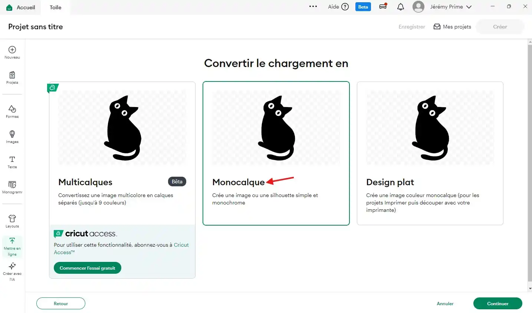
Task: Open the Monogramme tool
Action: coord(12,187)
